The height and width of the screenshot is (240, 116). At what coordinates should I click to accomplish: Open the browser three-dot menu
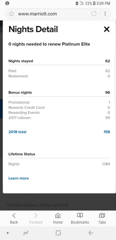(x=105, y=14)
